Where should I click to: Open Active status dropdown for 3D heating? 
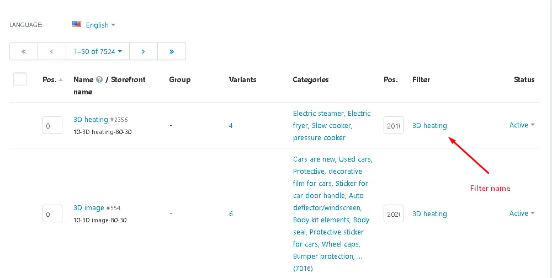tap(522, 125)
